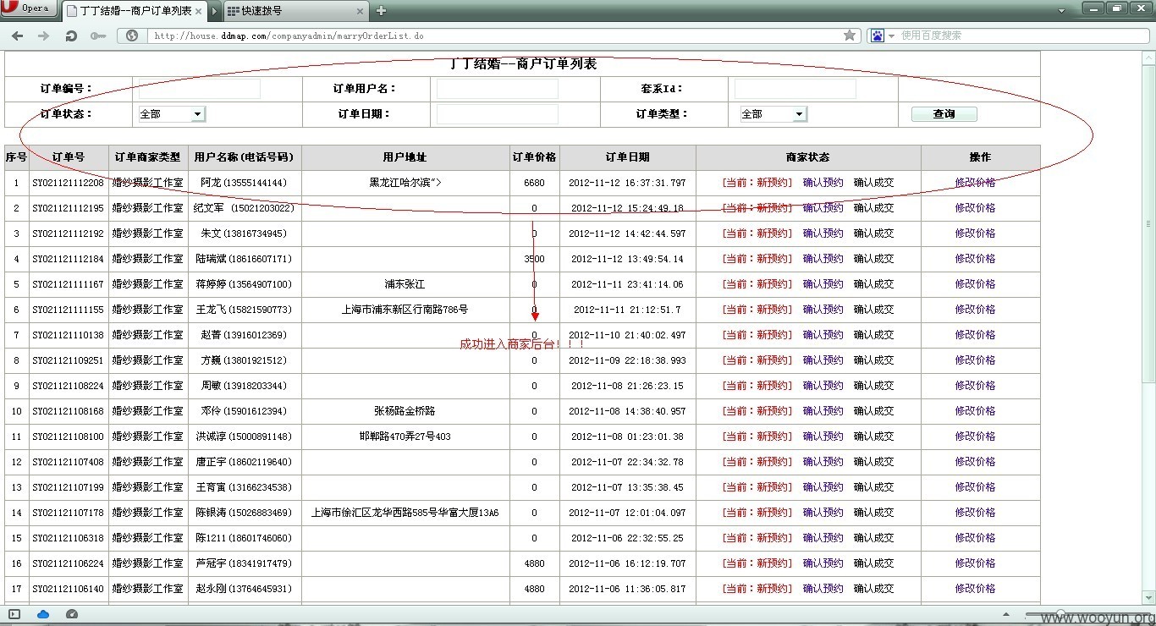Switch to the 快速拨号 tab
1156x626 pixels.
point(296,11)
